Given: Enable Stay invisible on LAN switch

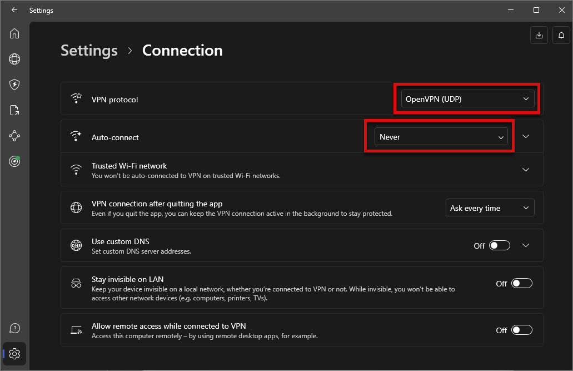Looking at the screenshot, I should point(521,283).
